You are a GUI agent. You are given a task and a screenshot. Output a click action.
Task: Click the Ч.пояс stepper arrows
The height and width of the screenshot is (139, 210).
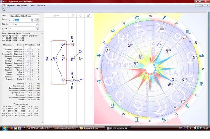click(37, 29)
